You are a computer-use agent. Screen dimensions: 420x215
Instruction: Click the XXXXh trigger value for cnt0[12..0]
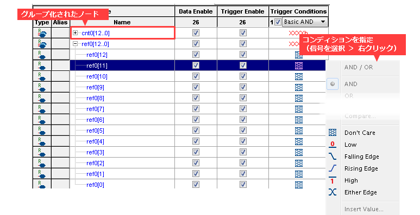(298, 33)
